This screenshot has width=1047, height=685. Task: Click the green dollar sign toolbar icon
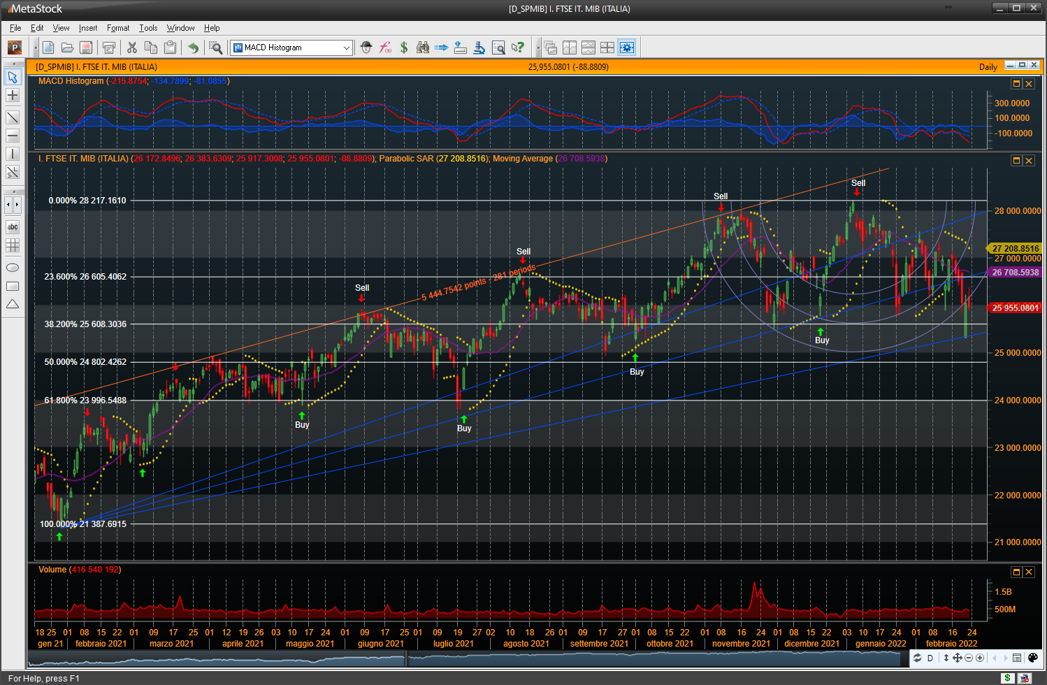click(x=404, y=48)
